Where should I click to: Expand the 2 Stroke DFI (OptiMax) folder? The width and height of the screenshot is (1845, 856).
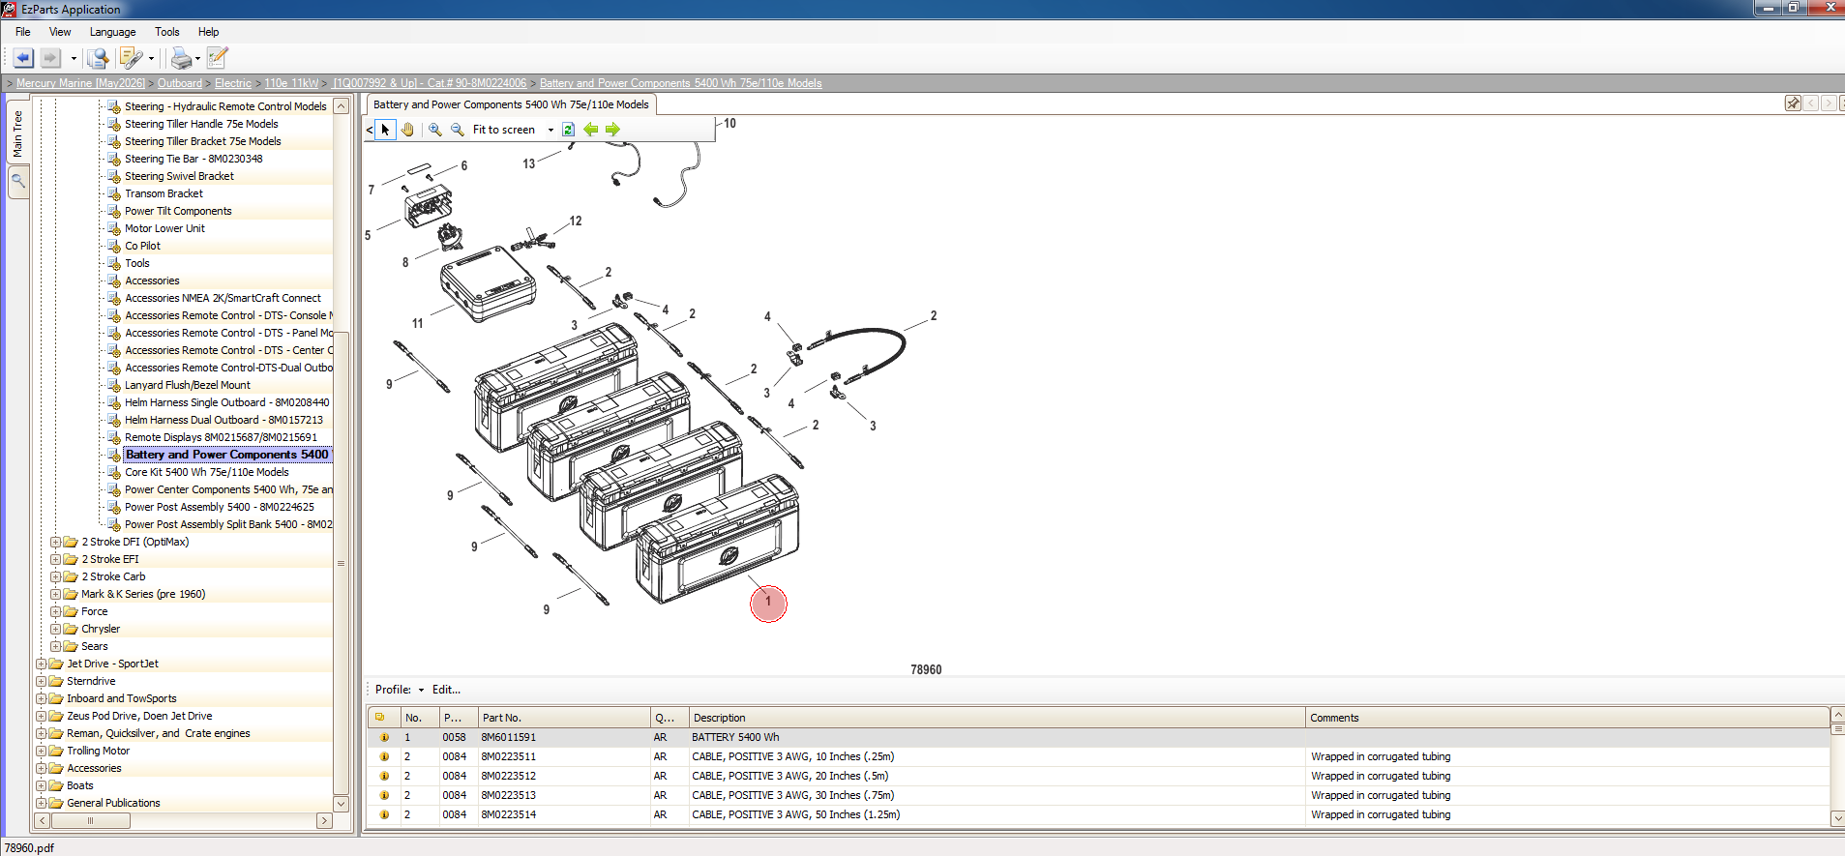(x=55, y=542)
